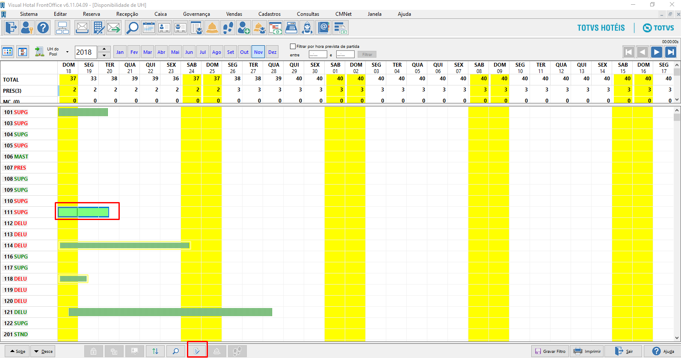Viewport: 681px width, 358px height.
Task: Open the calendar grid toolbar icon
Action: [x=148, y=28]
